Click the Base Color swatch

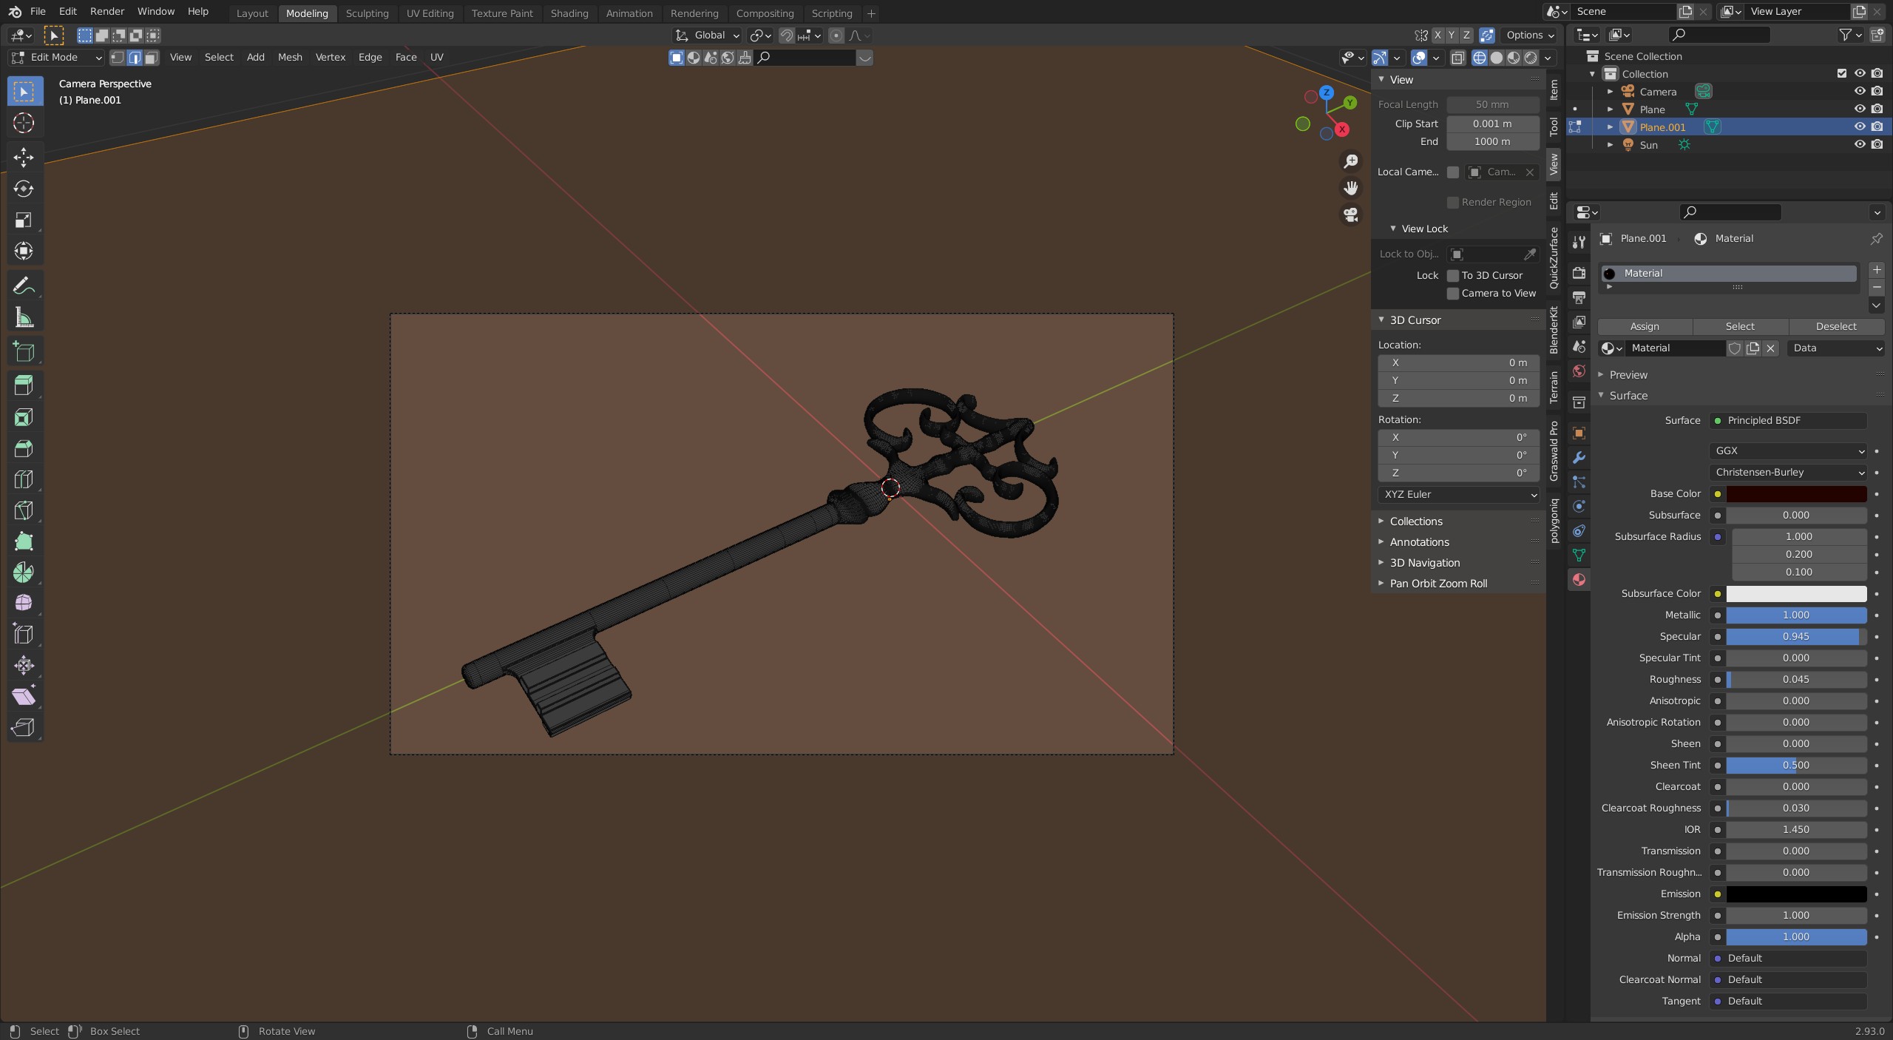point(1795,494)
